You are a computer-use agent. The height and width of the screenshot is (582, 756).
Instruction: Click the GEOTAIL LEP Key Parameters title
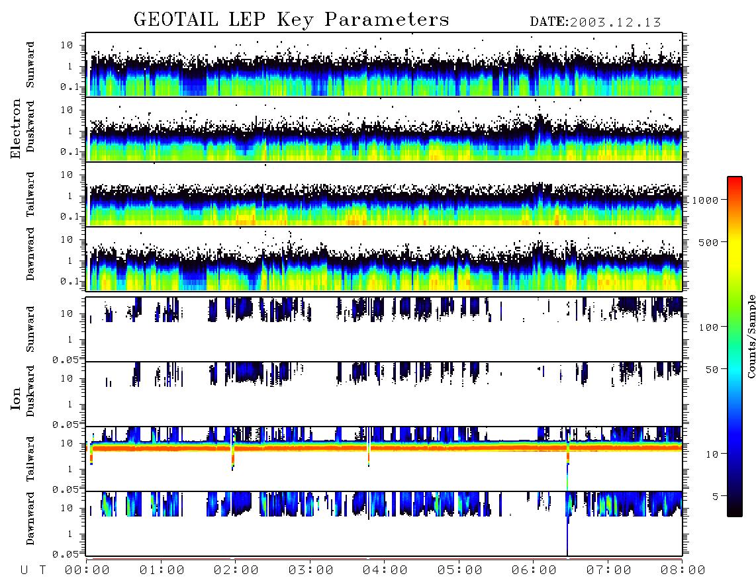(x=291, y=21)
